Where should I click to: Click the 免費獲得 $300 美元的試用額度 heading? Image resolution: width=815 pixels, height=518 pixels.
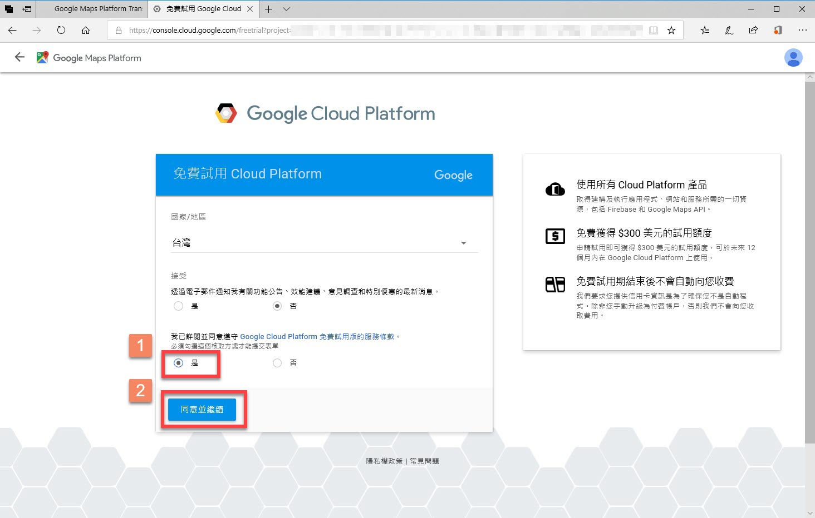[x=644, y=233]
